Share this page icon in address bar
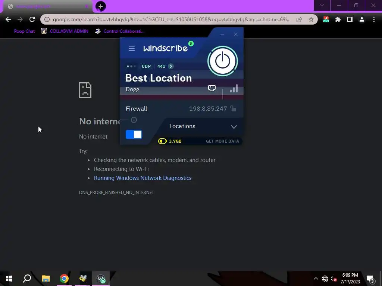Screen dimensions: 382x286 (x=299, y=19)
